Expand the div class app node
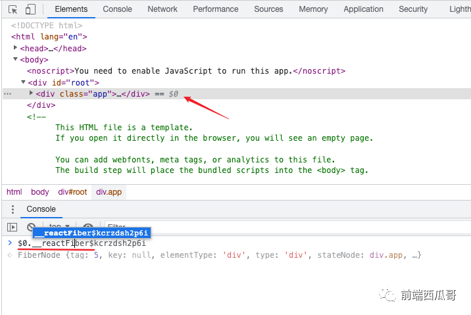 click(31, 93)
